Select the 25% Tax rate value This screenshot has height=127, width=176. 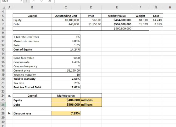(66, 83)
